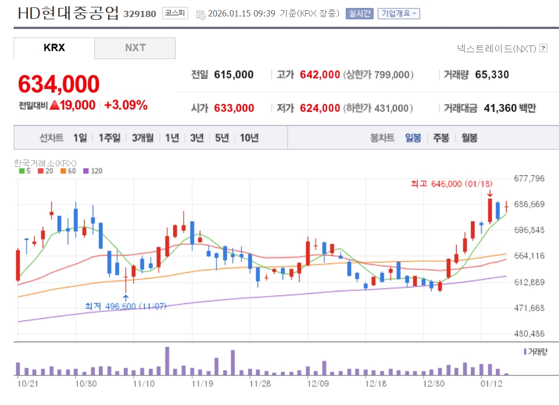559x405 pixels.
Task: Click the tallest volume bar after 11/10
Action: pyautogui.click(x=167, y=361)
